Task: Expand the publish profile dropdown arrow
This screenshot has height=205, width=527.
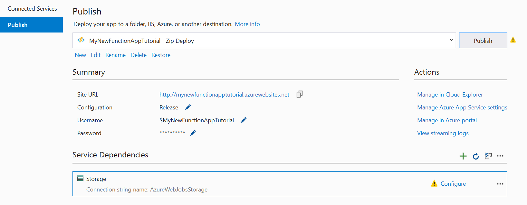Action: (451, 40)
